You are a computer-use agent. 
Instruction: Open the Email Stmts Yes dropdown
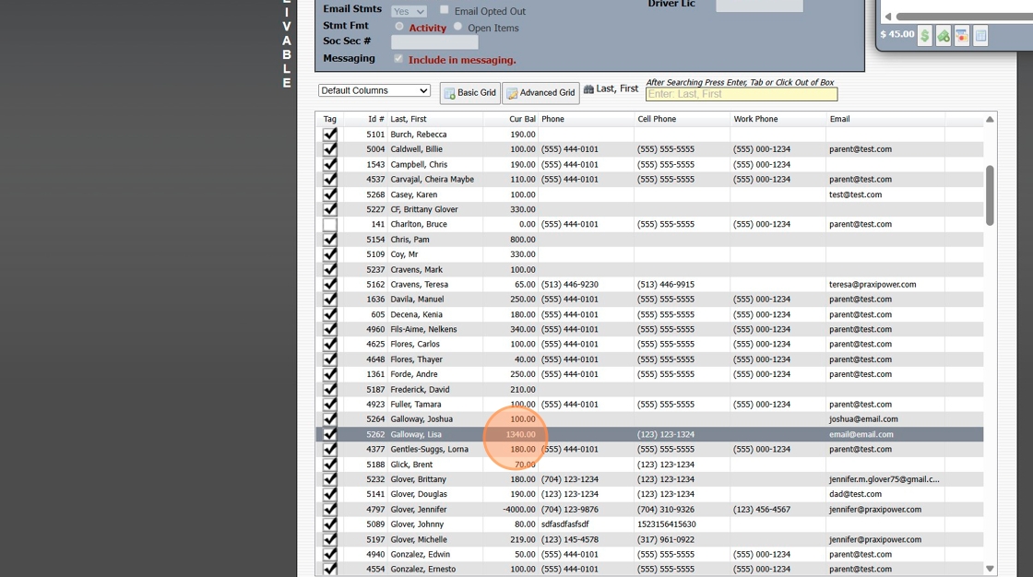pyautogui.click(x=409, y=11)
